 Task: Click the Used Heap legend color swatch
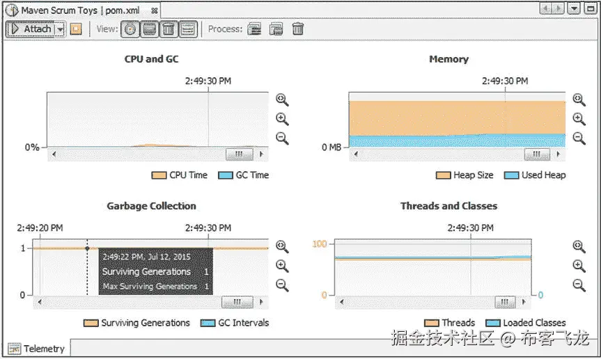511,175
